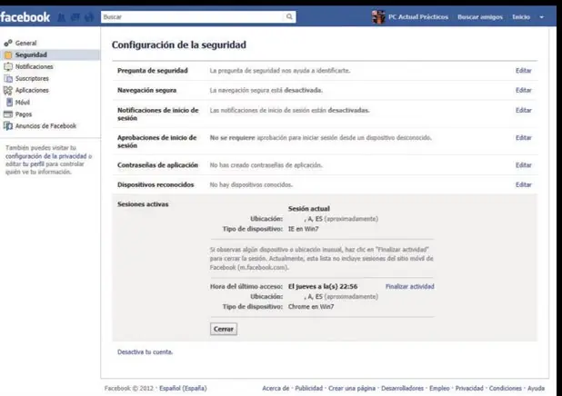Select Anuncios de Facebook in sidebar

point(45,126)
